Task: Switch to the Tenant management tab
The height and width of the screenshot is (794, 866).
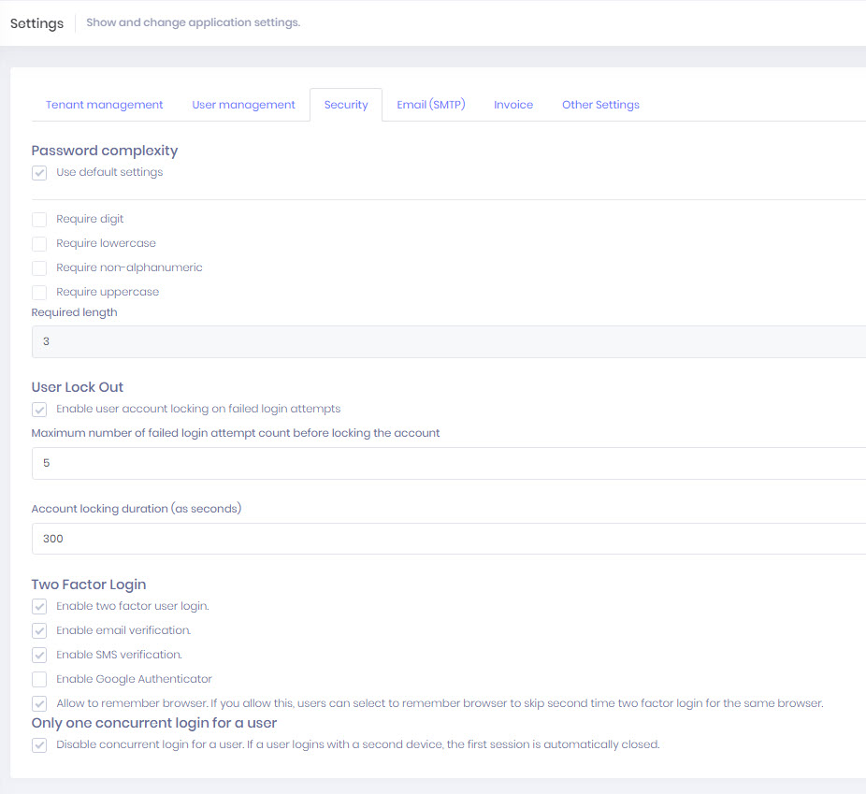Action: click(x=104, y=104)
